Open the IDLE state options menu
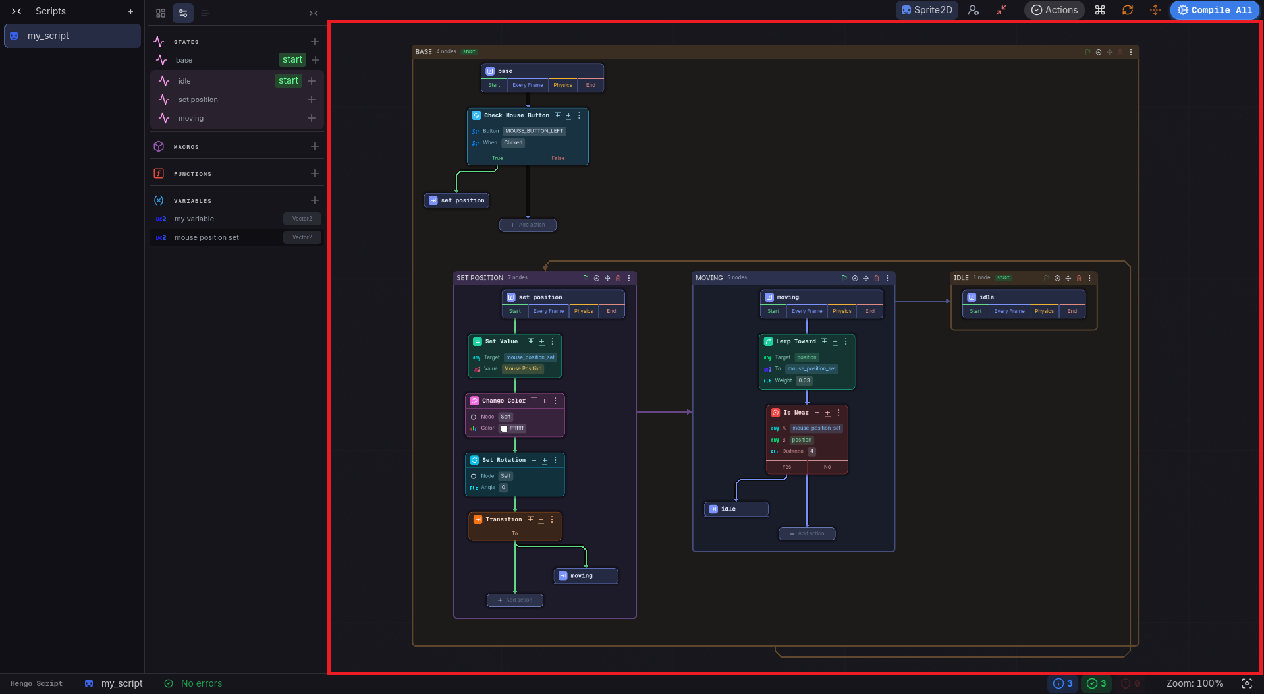 point(1089,278)
